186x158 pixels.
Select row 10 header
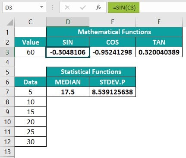coord(7,122)
